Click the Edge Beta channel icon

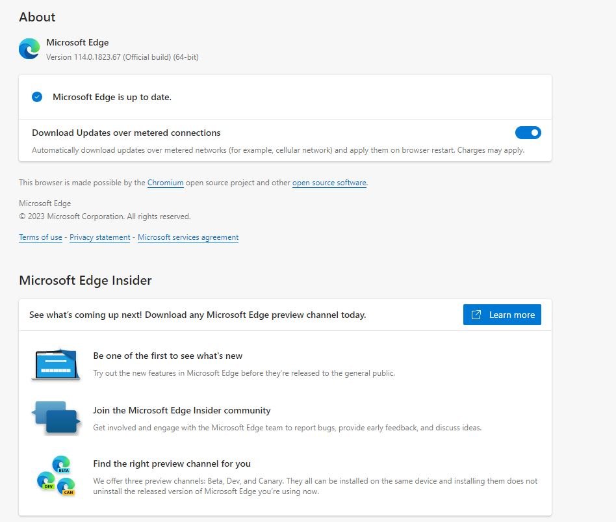pos(62,464)
